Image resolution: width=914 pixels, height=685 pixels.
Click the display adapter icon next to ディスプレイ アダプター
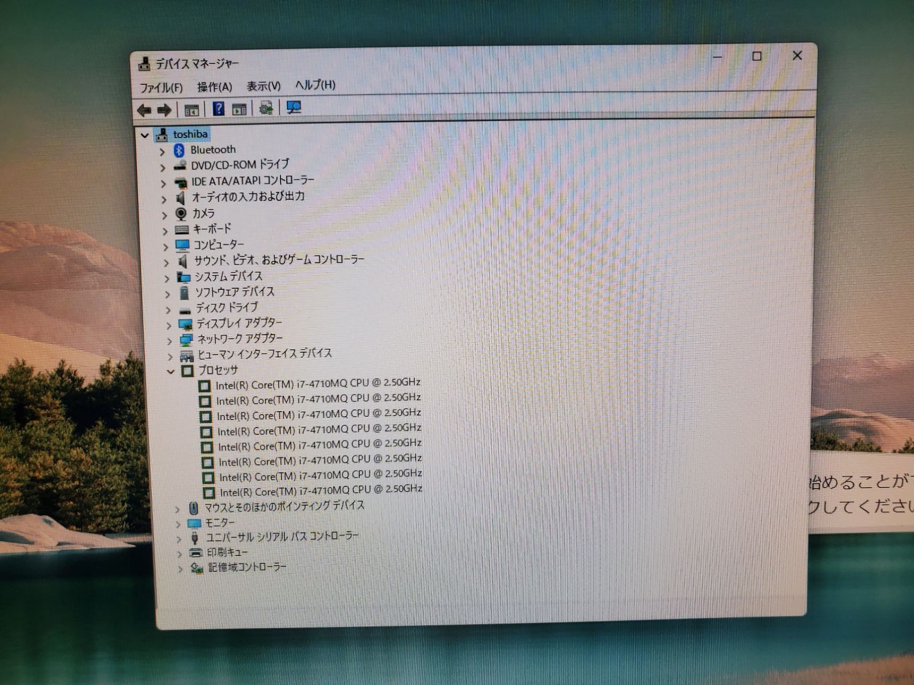(x=185, y=325)
